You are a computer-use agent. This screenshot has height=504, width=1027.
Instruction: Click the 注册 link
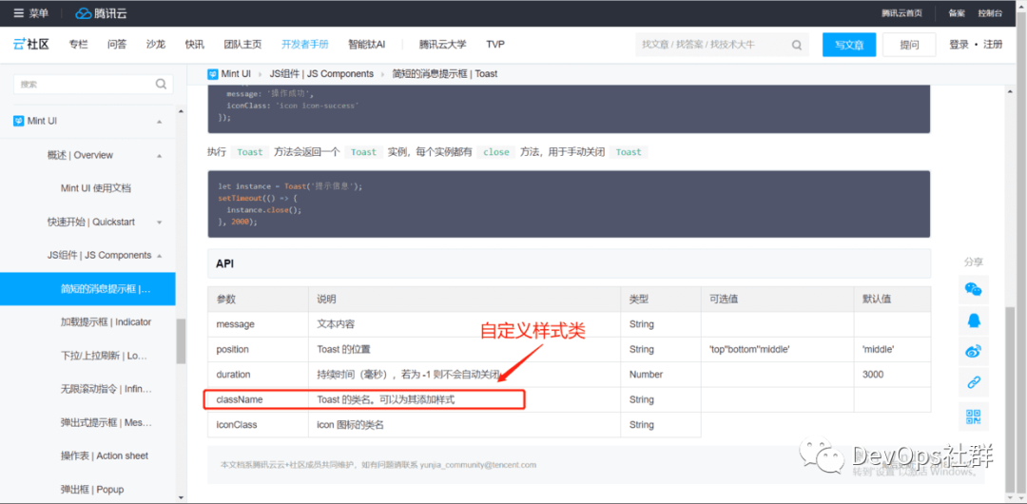[992, 45]
